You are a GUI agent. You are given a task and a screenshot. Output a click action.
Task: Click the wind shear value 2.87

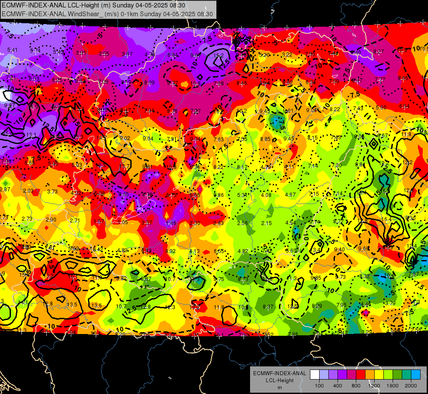[5, 189]
